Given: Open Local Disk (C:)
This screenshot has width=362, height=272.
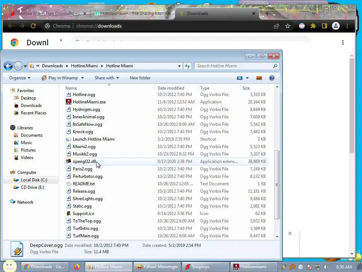Looking at the screenshot, I should (x=34, y=180).
